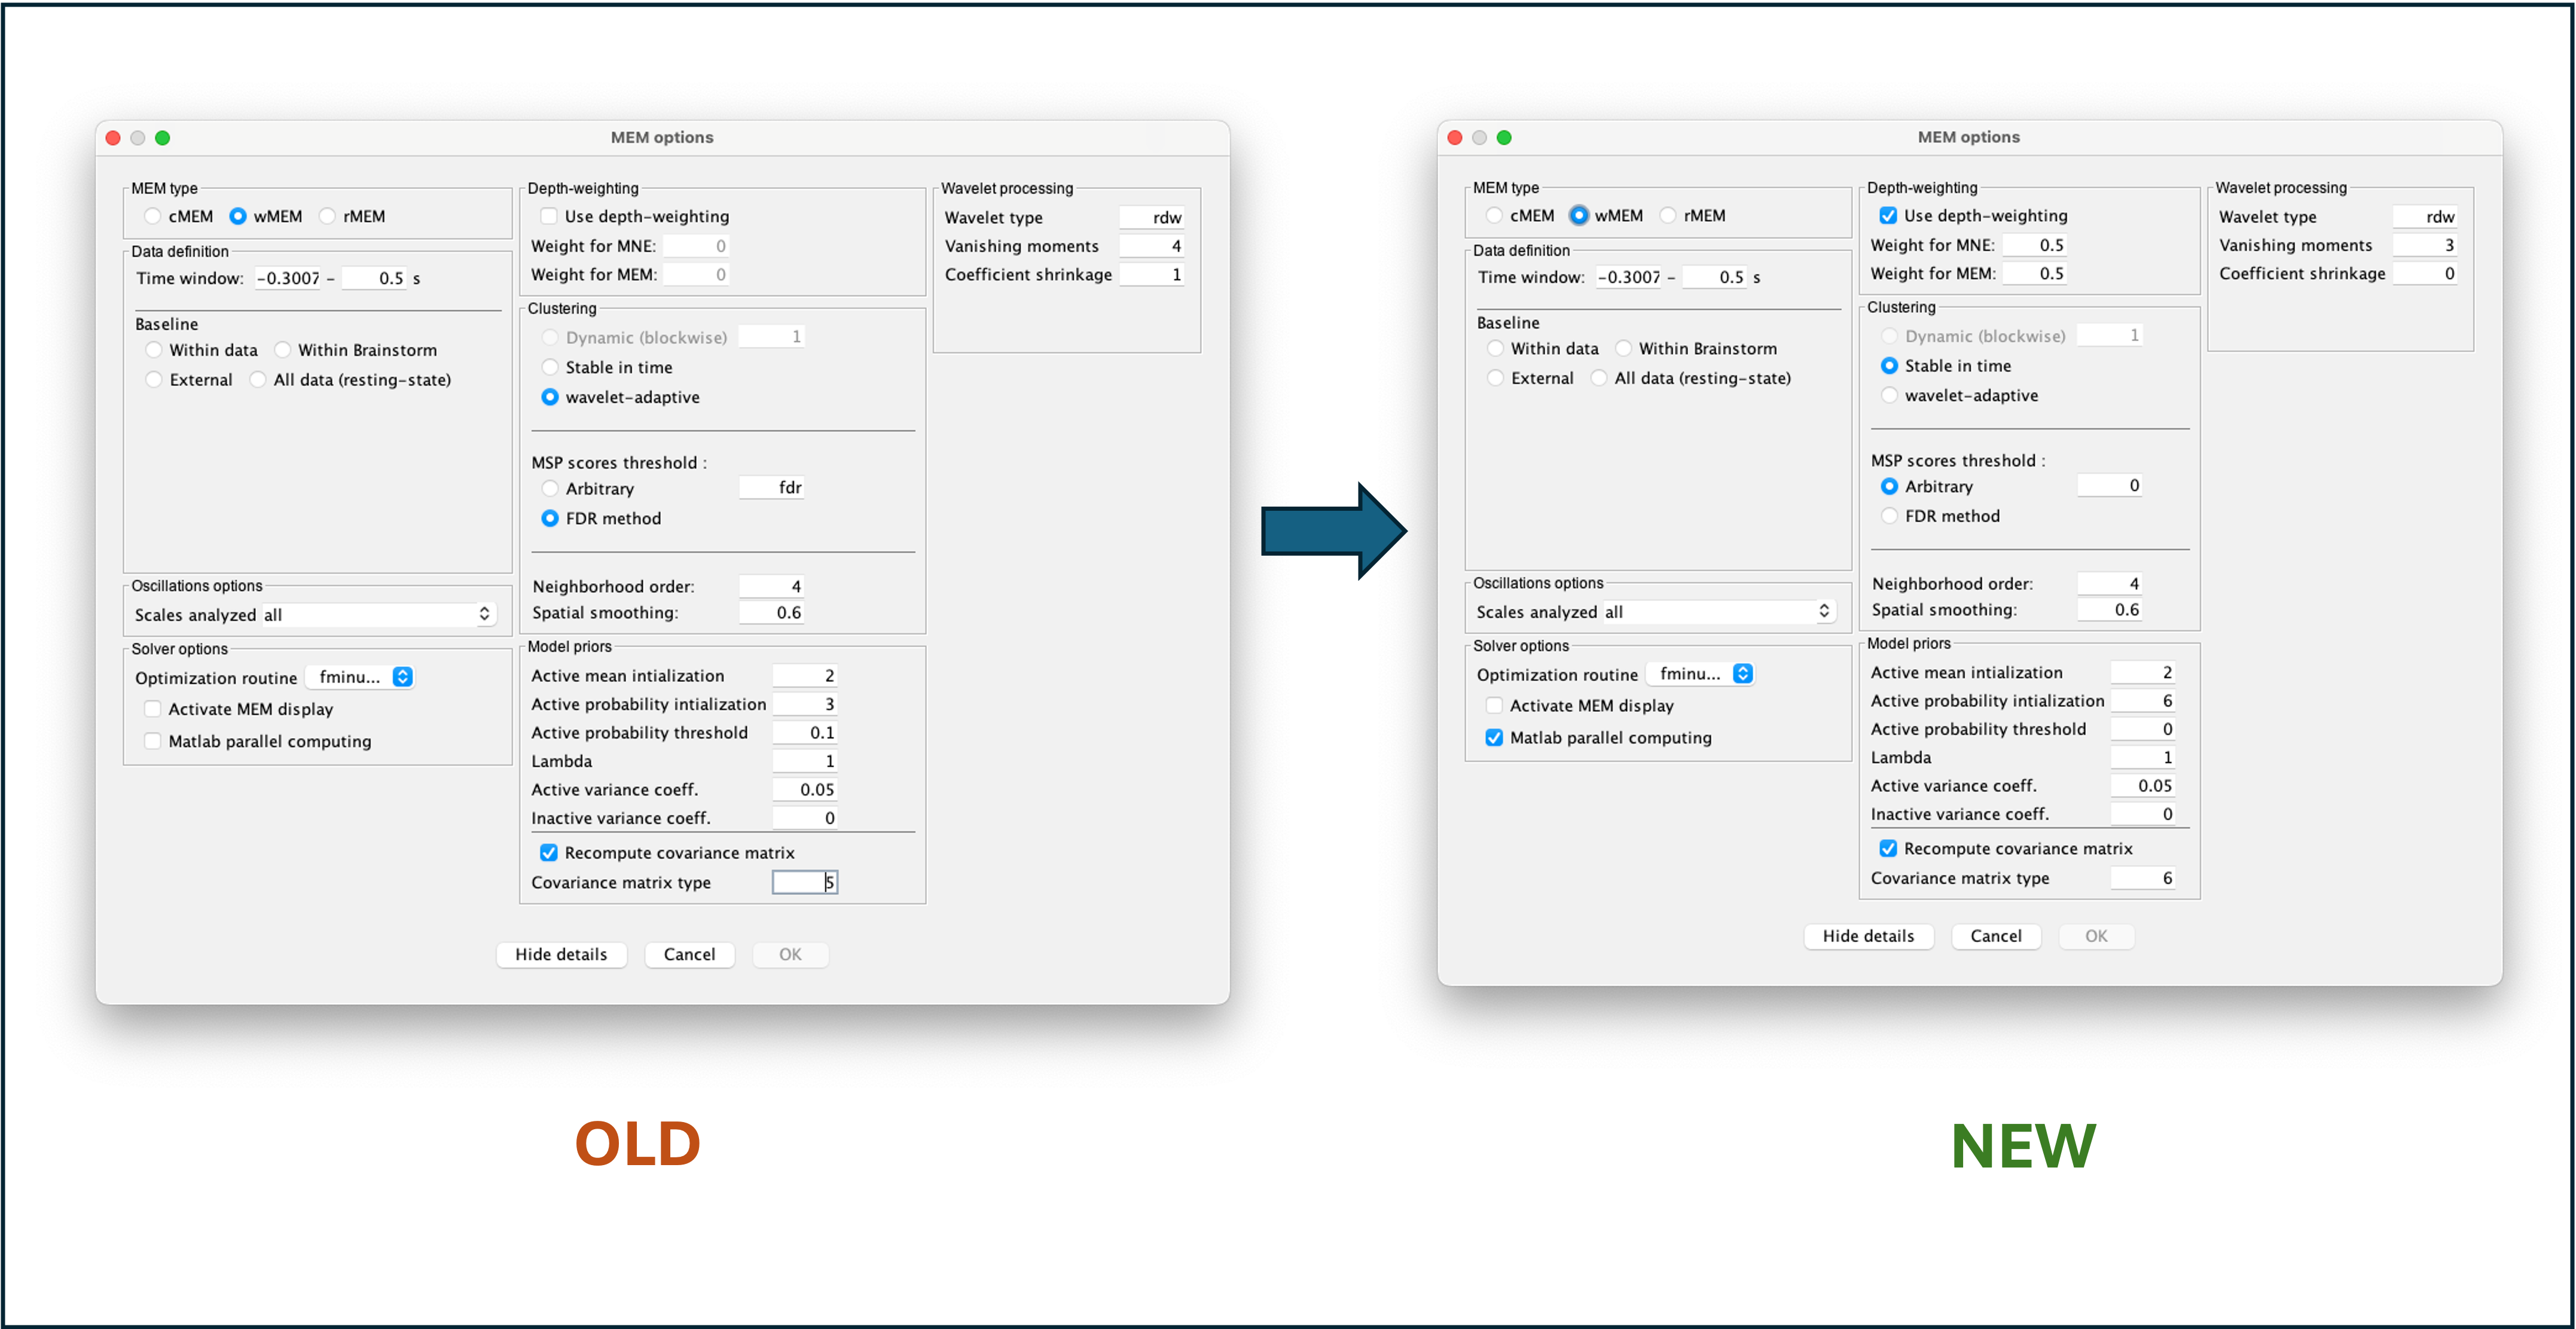
Task: Click Cancel button in OLD dialog
Action: 689,954
